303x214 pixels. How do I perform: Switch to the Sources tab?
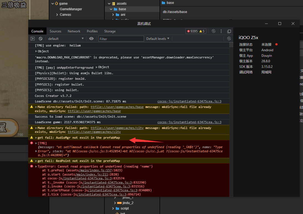pos(55,31)
